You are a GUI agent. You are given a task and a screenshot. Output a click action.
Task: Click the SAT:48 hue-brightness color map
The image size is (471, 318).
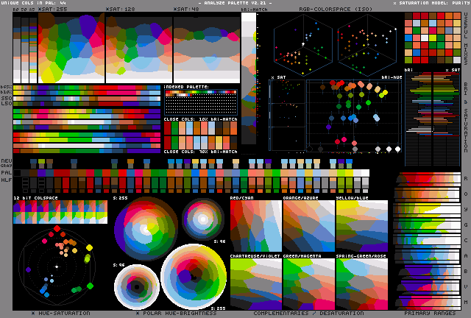pyautogui.click(x=207, y=48)
